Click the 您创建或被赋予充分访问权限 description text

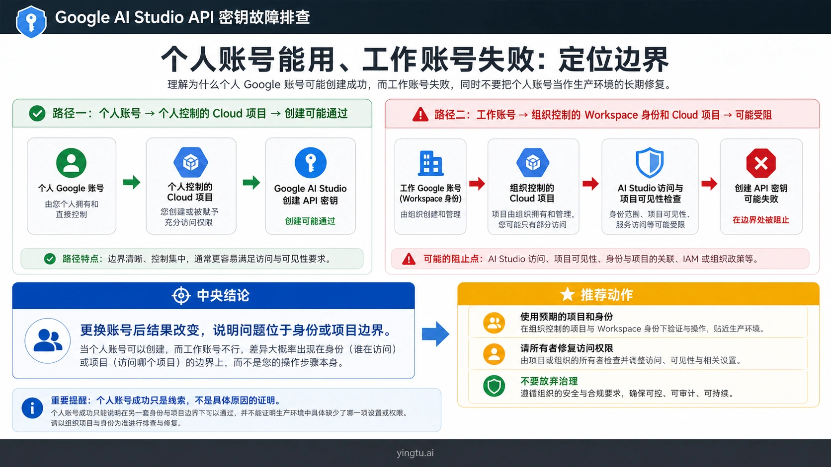[189, 217]
